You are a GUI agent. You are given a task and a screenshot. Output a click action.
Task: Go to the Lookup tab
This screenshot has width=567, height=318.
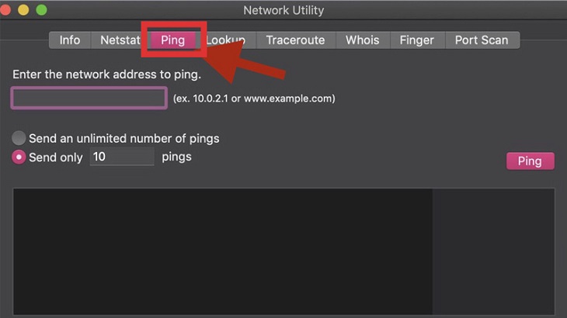[226, 40]
